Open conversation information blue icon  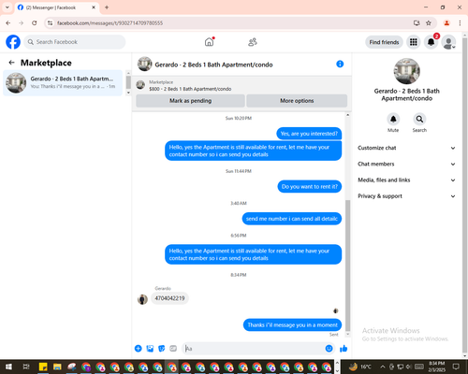tap(340, 64)
